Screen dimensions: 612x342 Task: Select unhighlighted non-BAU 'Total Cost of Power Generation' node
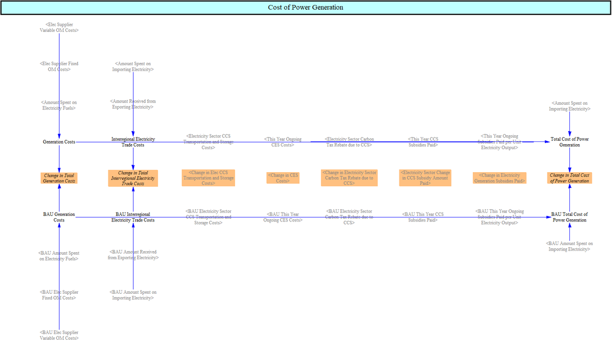(x=569, y=142)
